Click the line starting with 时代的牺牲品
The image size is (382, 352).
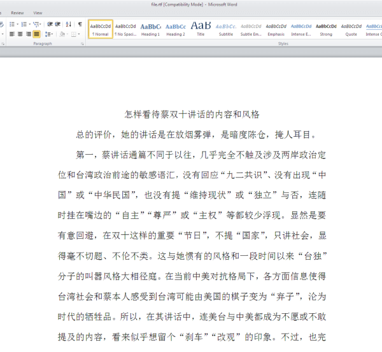point(192,317)
